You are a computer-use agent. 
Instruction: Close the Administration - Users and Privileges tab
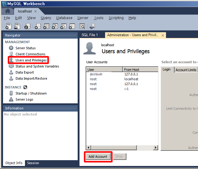tap(163, 36)
